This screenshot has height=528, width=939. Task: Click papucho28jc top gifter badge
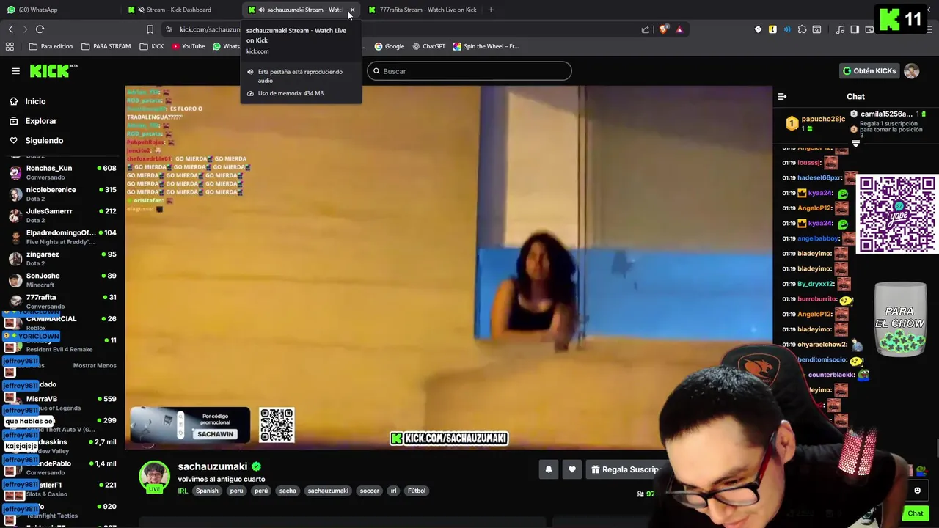(x=816, y=122)
